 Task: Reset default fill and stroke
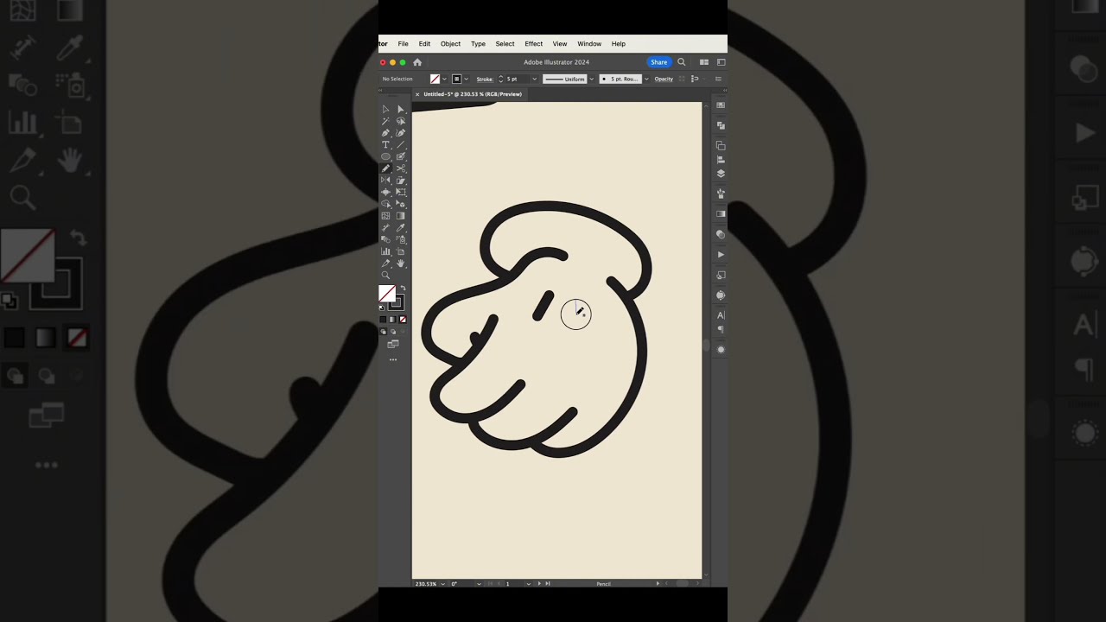point(382,308)
